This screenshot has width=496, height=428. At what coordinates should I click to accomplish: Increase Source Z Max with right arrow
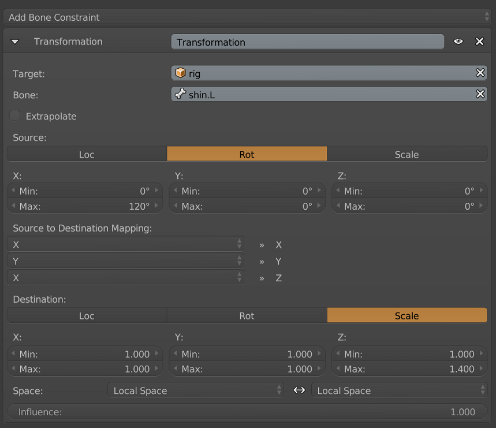coord(482,206)
